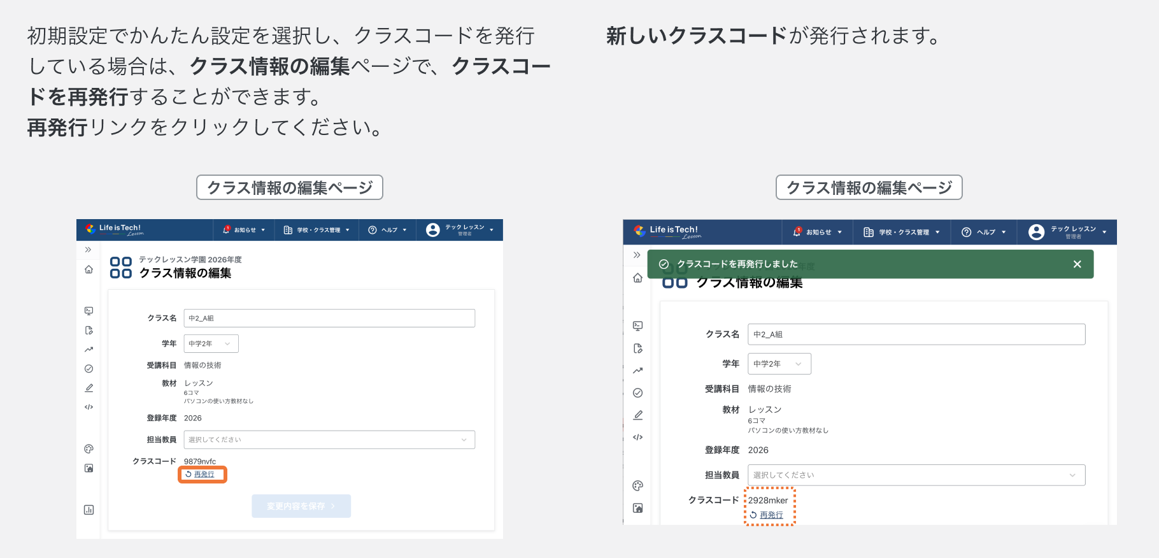The height and width of the screenshot is (558, 1159).
Task: Expand the sidebar with the double chevron in the left screenshot
Action: point(89,250)
